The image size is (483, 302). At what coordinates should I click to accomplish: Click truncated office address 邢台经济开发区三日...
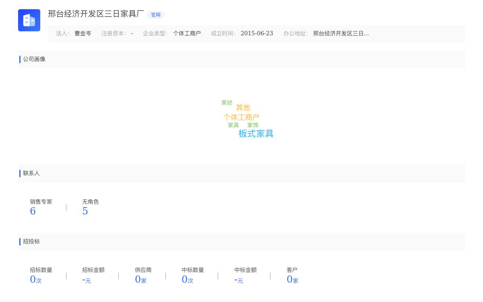click(x=341, y=33)
